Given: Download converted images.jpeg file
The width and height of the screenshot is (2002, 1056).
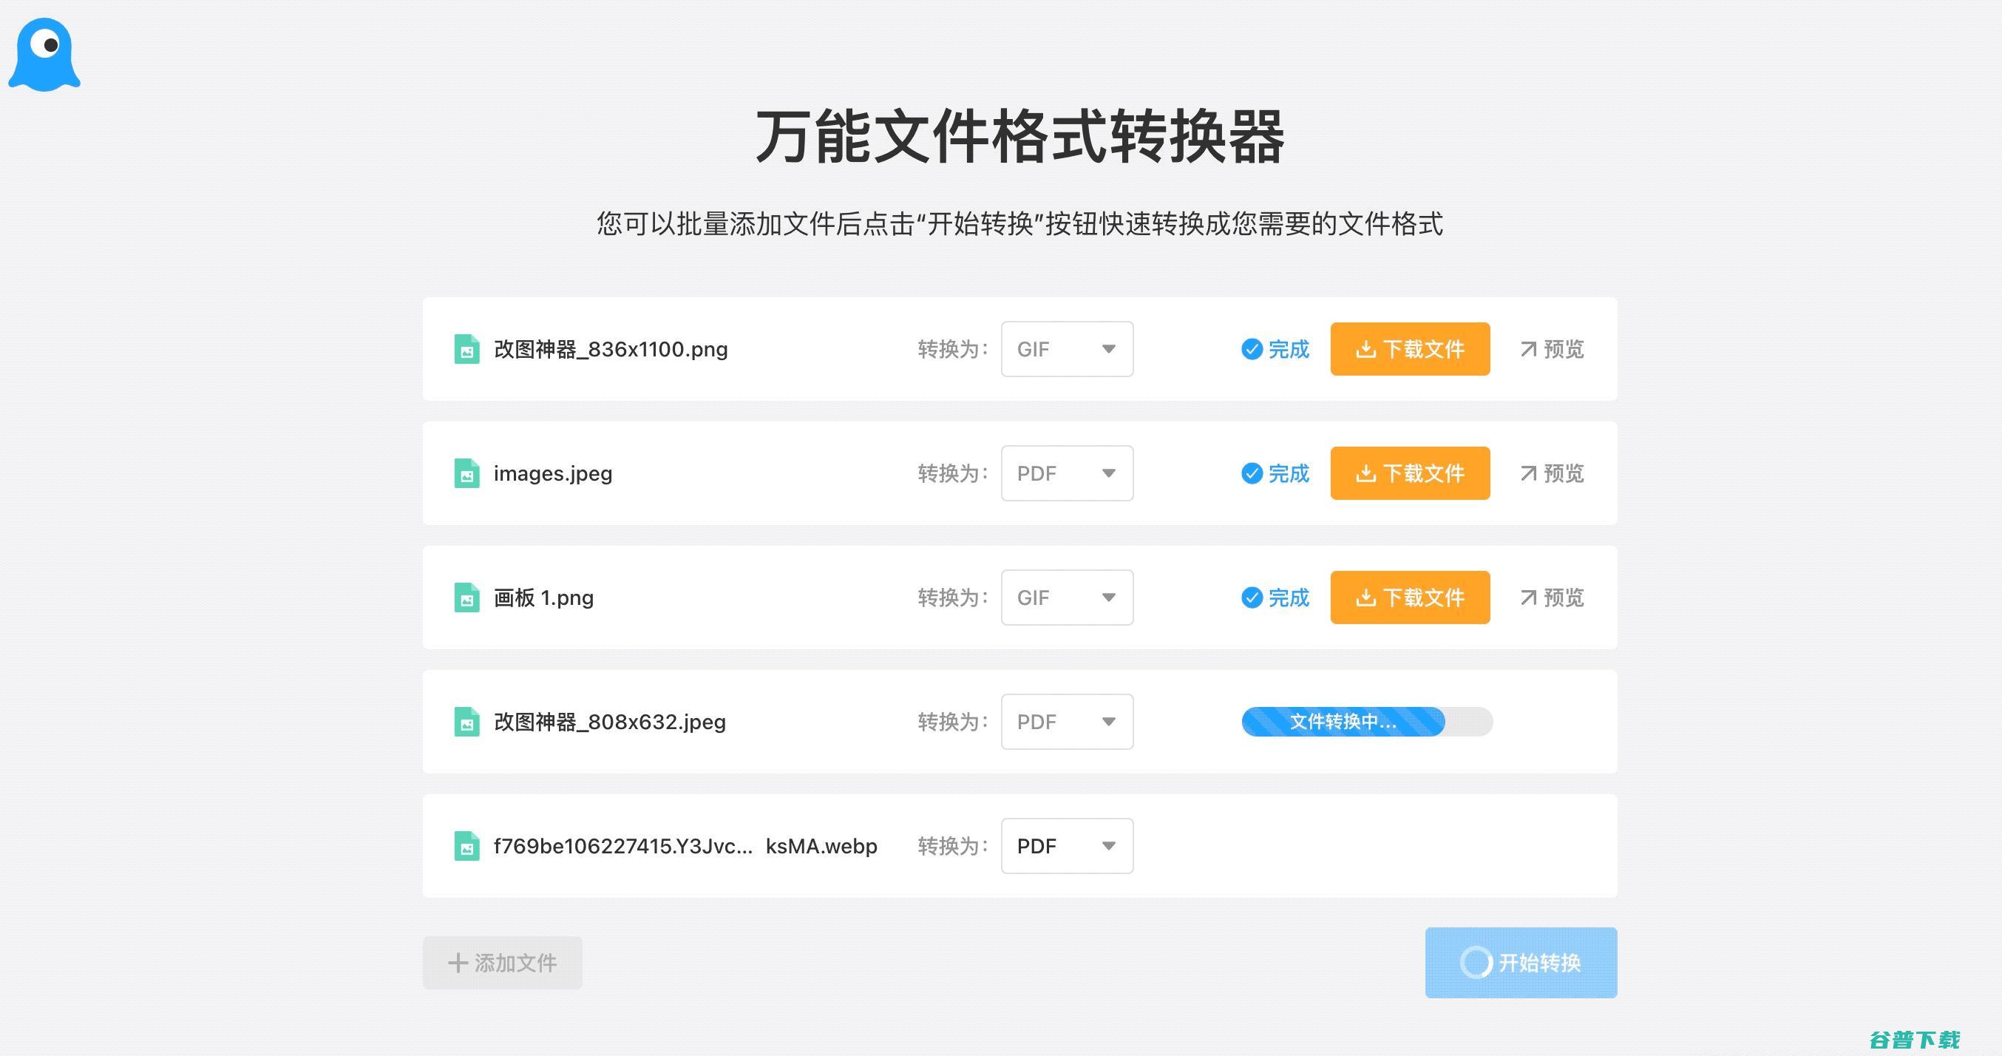Looking at the screenshot, I should click(x=1410, y=473).
